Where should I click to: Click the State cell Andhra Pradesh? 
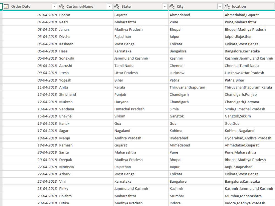pyautogui.click(x=141, y=138)
